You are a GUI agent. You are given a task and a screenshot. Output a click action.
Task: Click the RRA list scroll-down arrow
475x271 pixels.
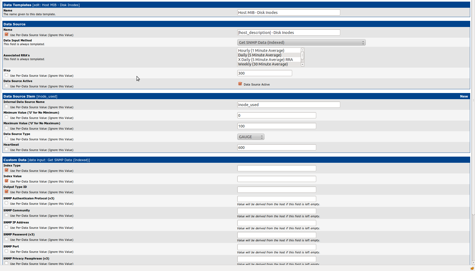click(303, 64)
